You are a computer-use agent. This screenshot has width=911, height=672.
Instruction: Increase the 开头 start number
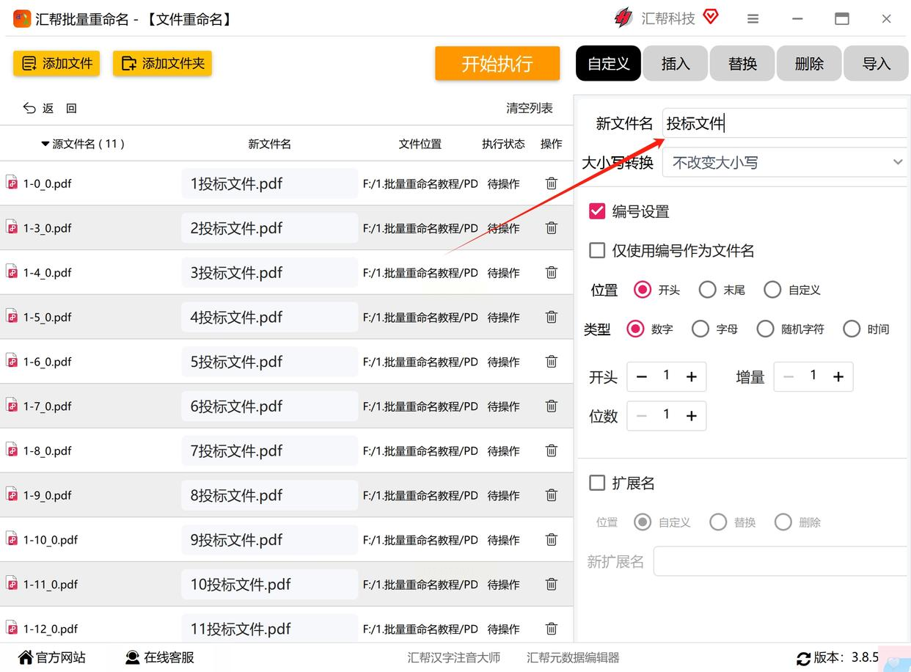(691, 377)
